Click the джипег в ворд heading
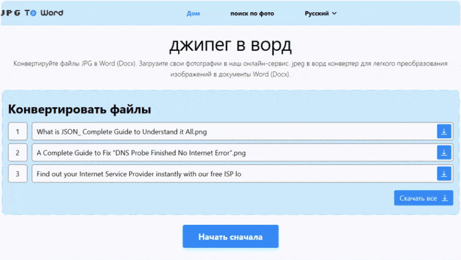461x260 pixels. coord(230,45)
